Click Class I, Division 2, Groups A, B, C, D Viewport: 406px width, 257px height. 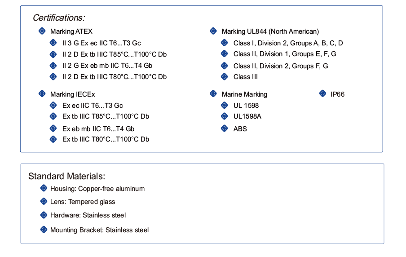pyautogui.click(x=288, y=43)
